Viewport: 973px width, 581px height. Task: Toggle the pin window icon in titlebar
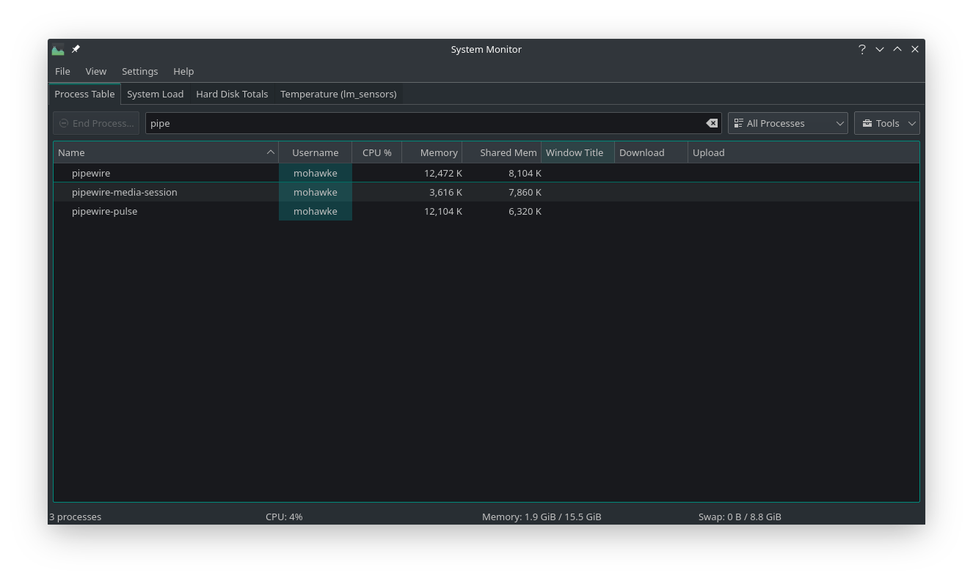[76, 49]
